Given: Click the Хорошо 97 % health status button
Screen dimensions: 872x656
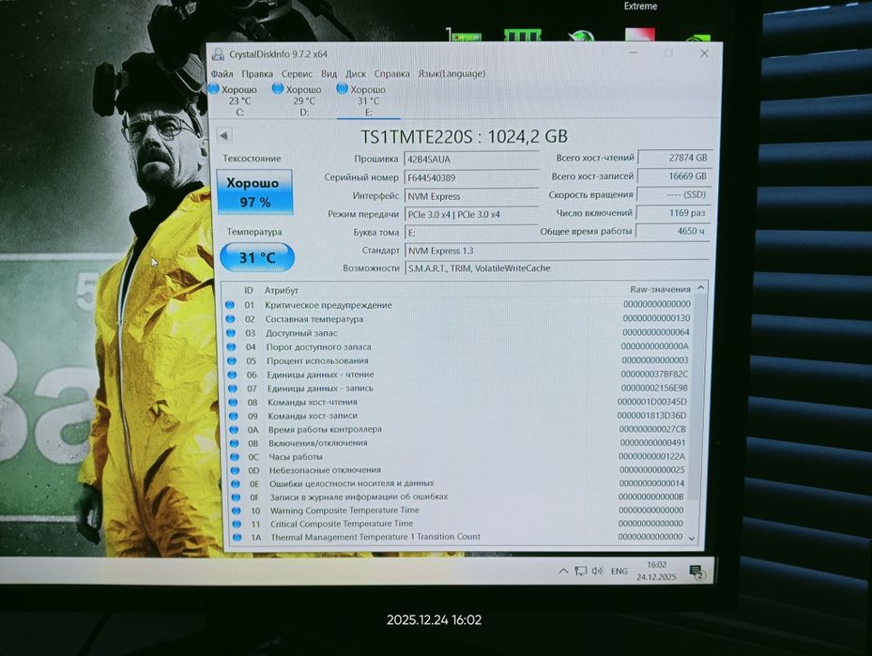Looking at the screenshot, I should [254, 191].
